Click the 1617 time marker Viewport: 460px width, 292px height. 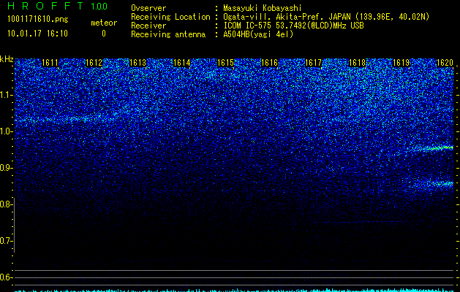(314, 63)
